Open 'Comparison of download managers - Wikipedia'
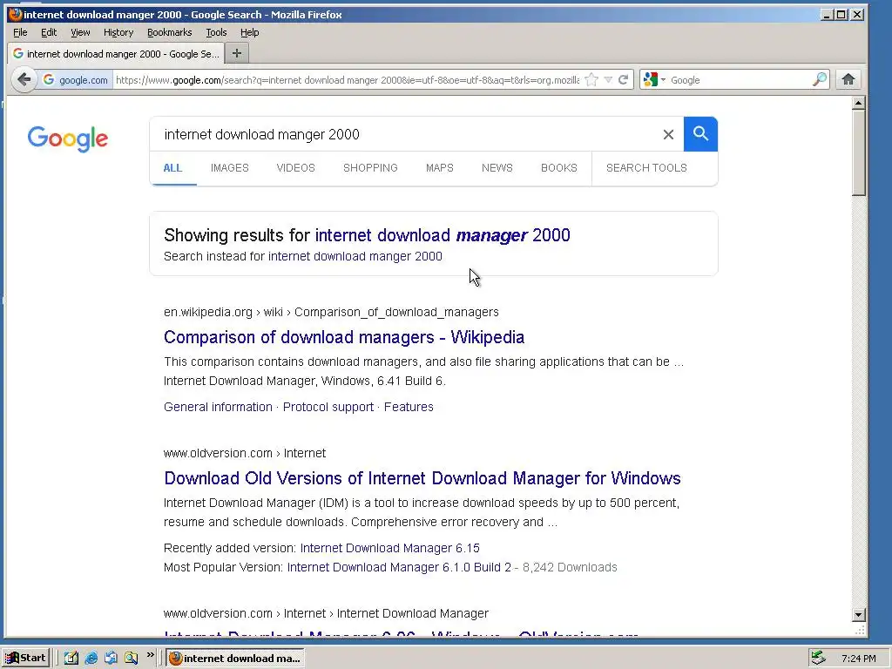Screen dimensions: 892x669 click(344, 337)
